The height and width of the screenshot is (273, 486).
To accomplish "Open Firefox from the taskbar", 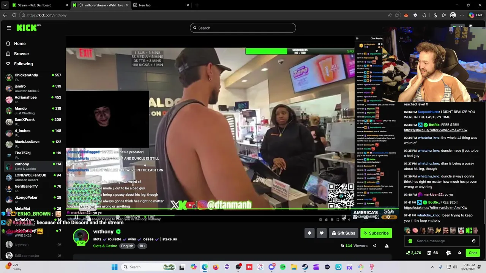I will [216, 267].
